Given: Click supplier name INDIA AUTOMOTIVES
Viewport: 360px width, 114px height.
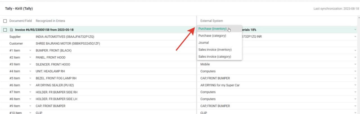Looking at the screenshot, I should tap(65, 37).
